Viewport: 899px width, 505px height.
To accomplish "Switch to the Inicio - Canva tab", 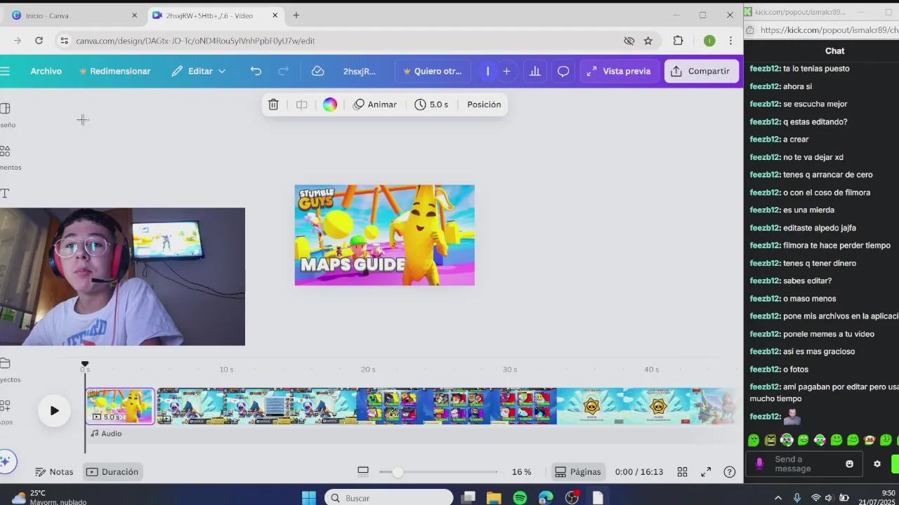I will (75, 15).
